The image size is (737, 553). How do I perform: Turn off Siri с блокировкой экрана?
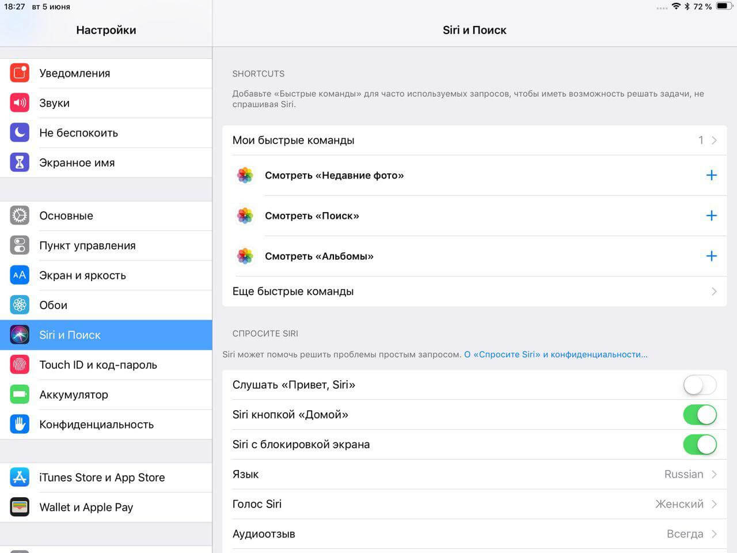coord(700,444)
